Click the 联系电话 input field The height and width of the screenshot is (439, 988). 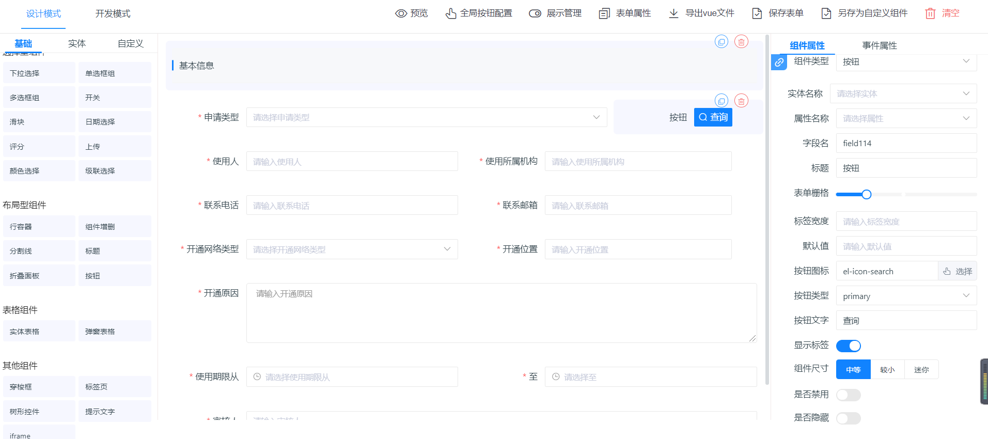point(352,206)
